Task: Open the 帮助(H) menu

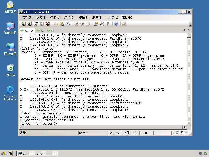Action: click(x=127, y=18)
